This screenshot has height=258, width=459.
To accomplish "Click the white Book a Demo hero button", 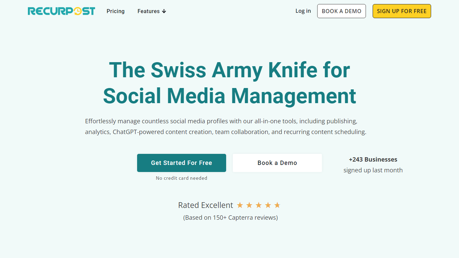I will coord(277,163).
